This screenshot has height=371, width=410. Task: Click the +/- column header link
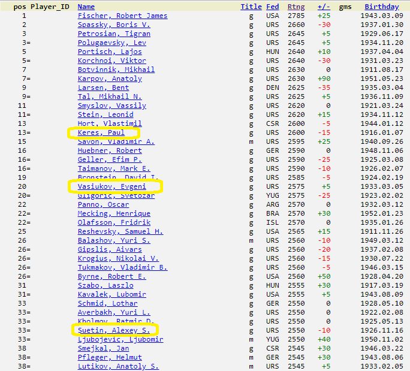[324, 7]
